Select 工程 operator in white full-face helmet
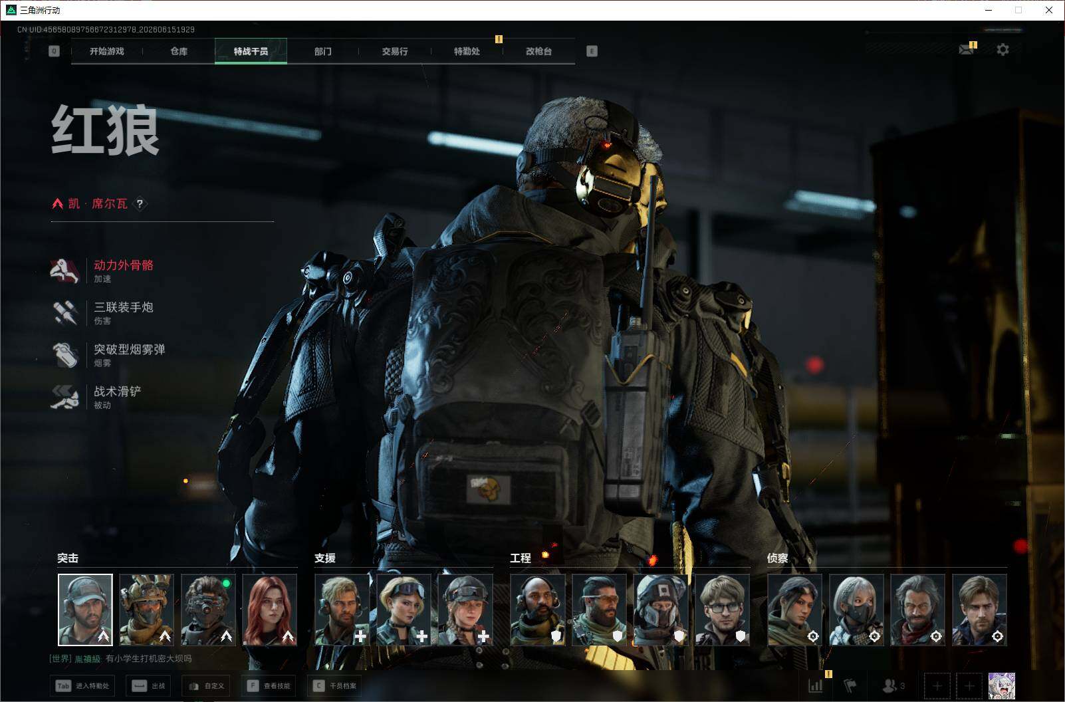Viewport: 1065px width, 702px height. (661, 610)
